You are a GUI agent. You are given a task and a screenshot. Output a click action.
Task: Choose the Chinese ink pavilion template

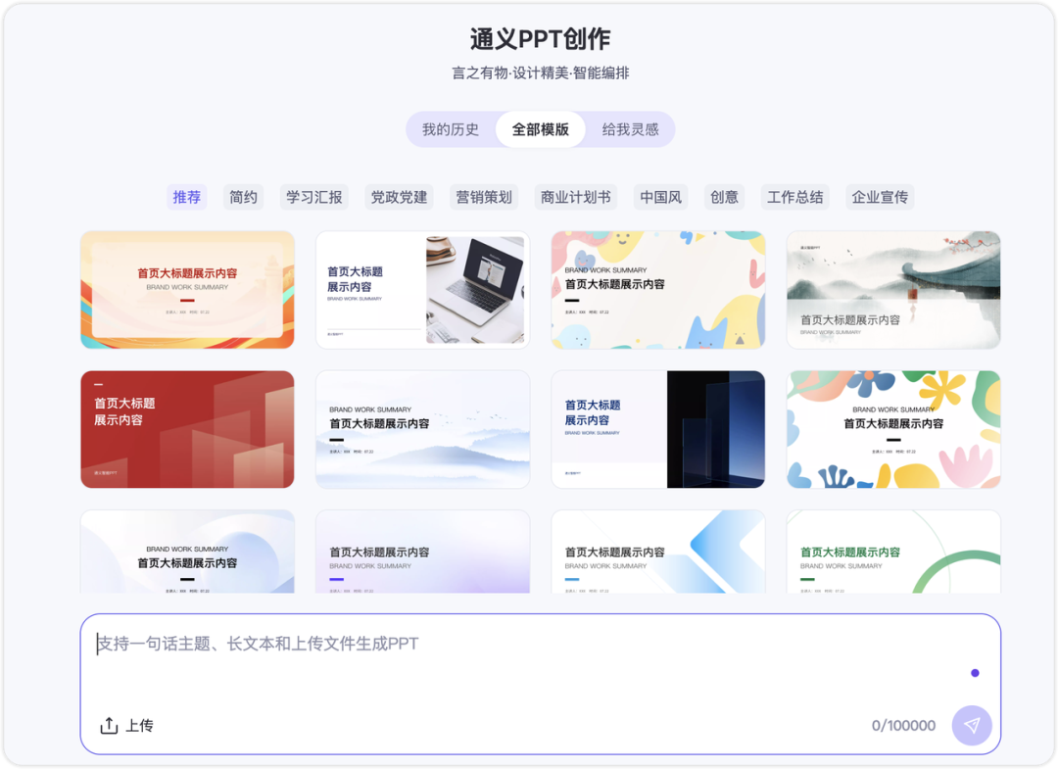[893, 290]
